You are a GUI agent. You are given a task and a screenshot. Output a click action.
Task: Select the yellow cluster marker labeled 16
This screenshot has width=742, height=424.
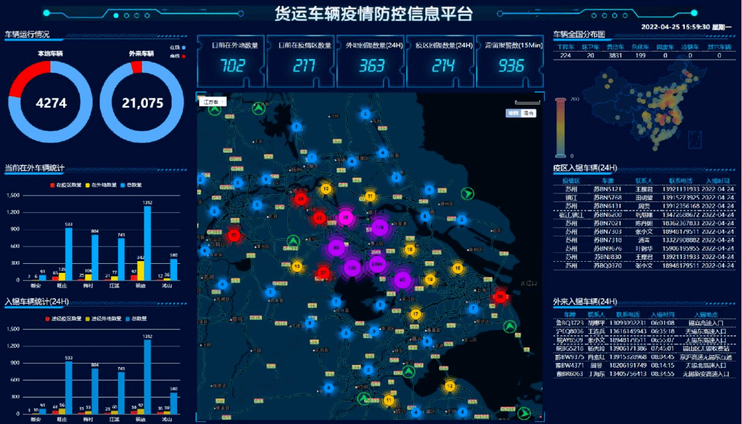click(458, 268)
